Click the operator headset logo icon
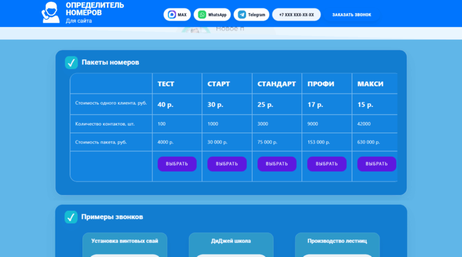 pyautogui.click(x=50, y=13)
